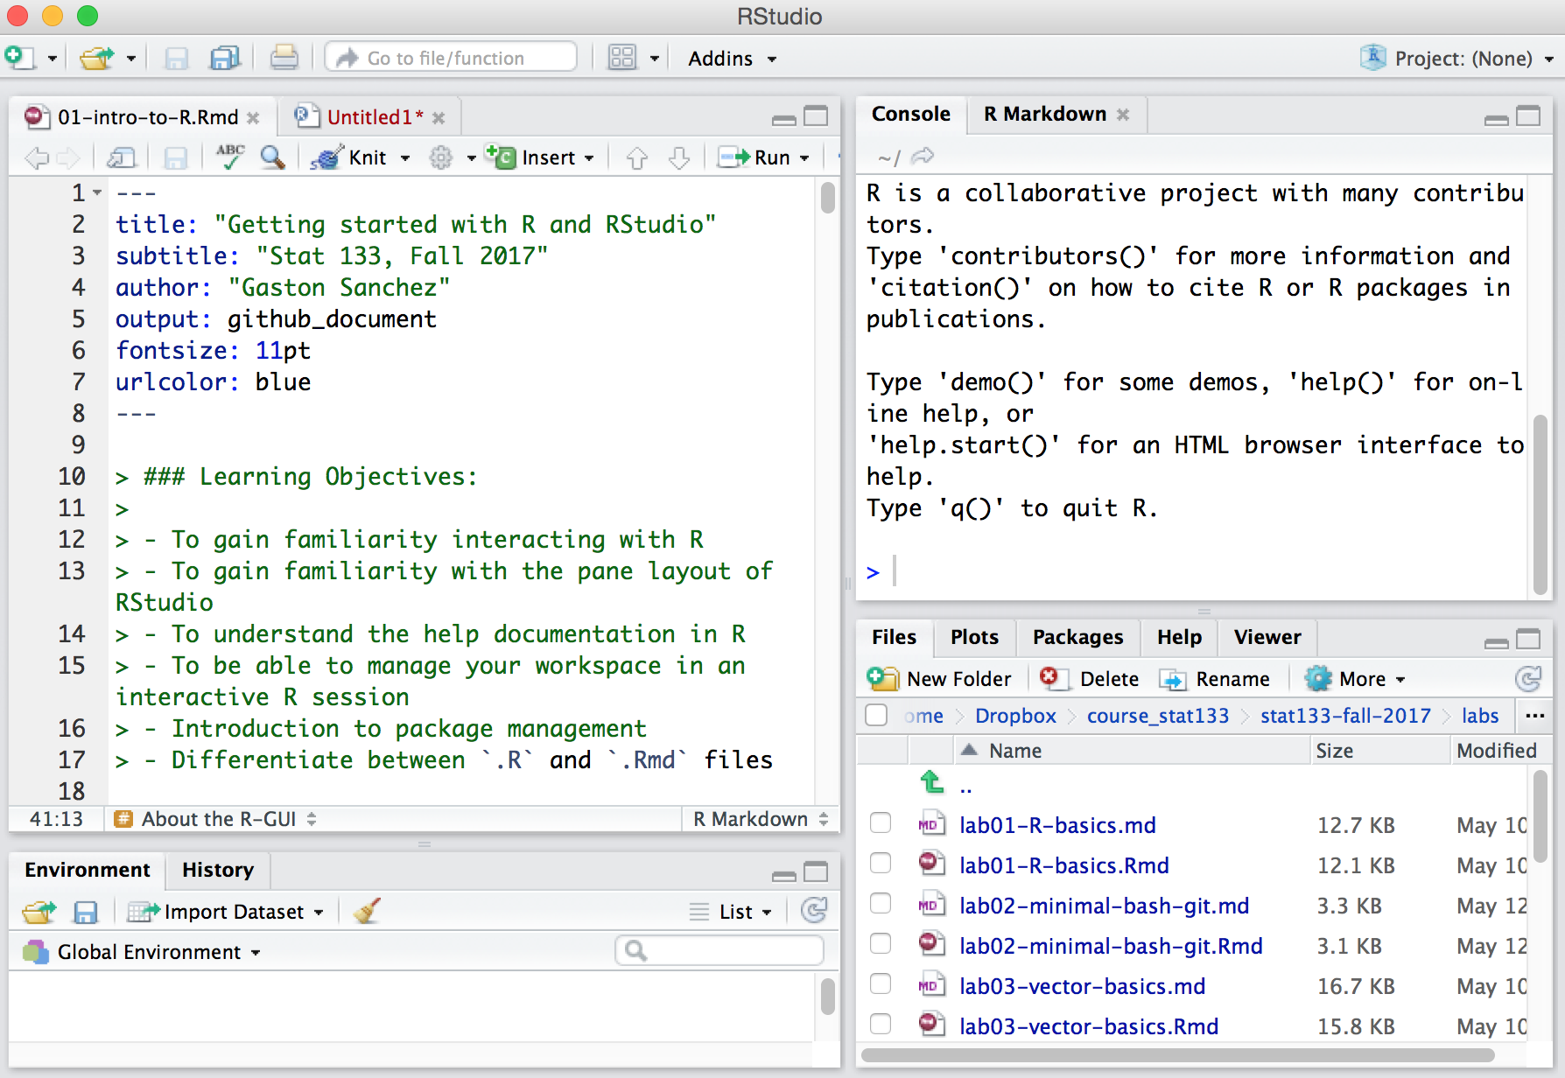Open the Addins dropdown menu
Viewport: 1565px width, 1078px height.
pos(732,59)
